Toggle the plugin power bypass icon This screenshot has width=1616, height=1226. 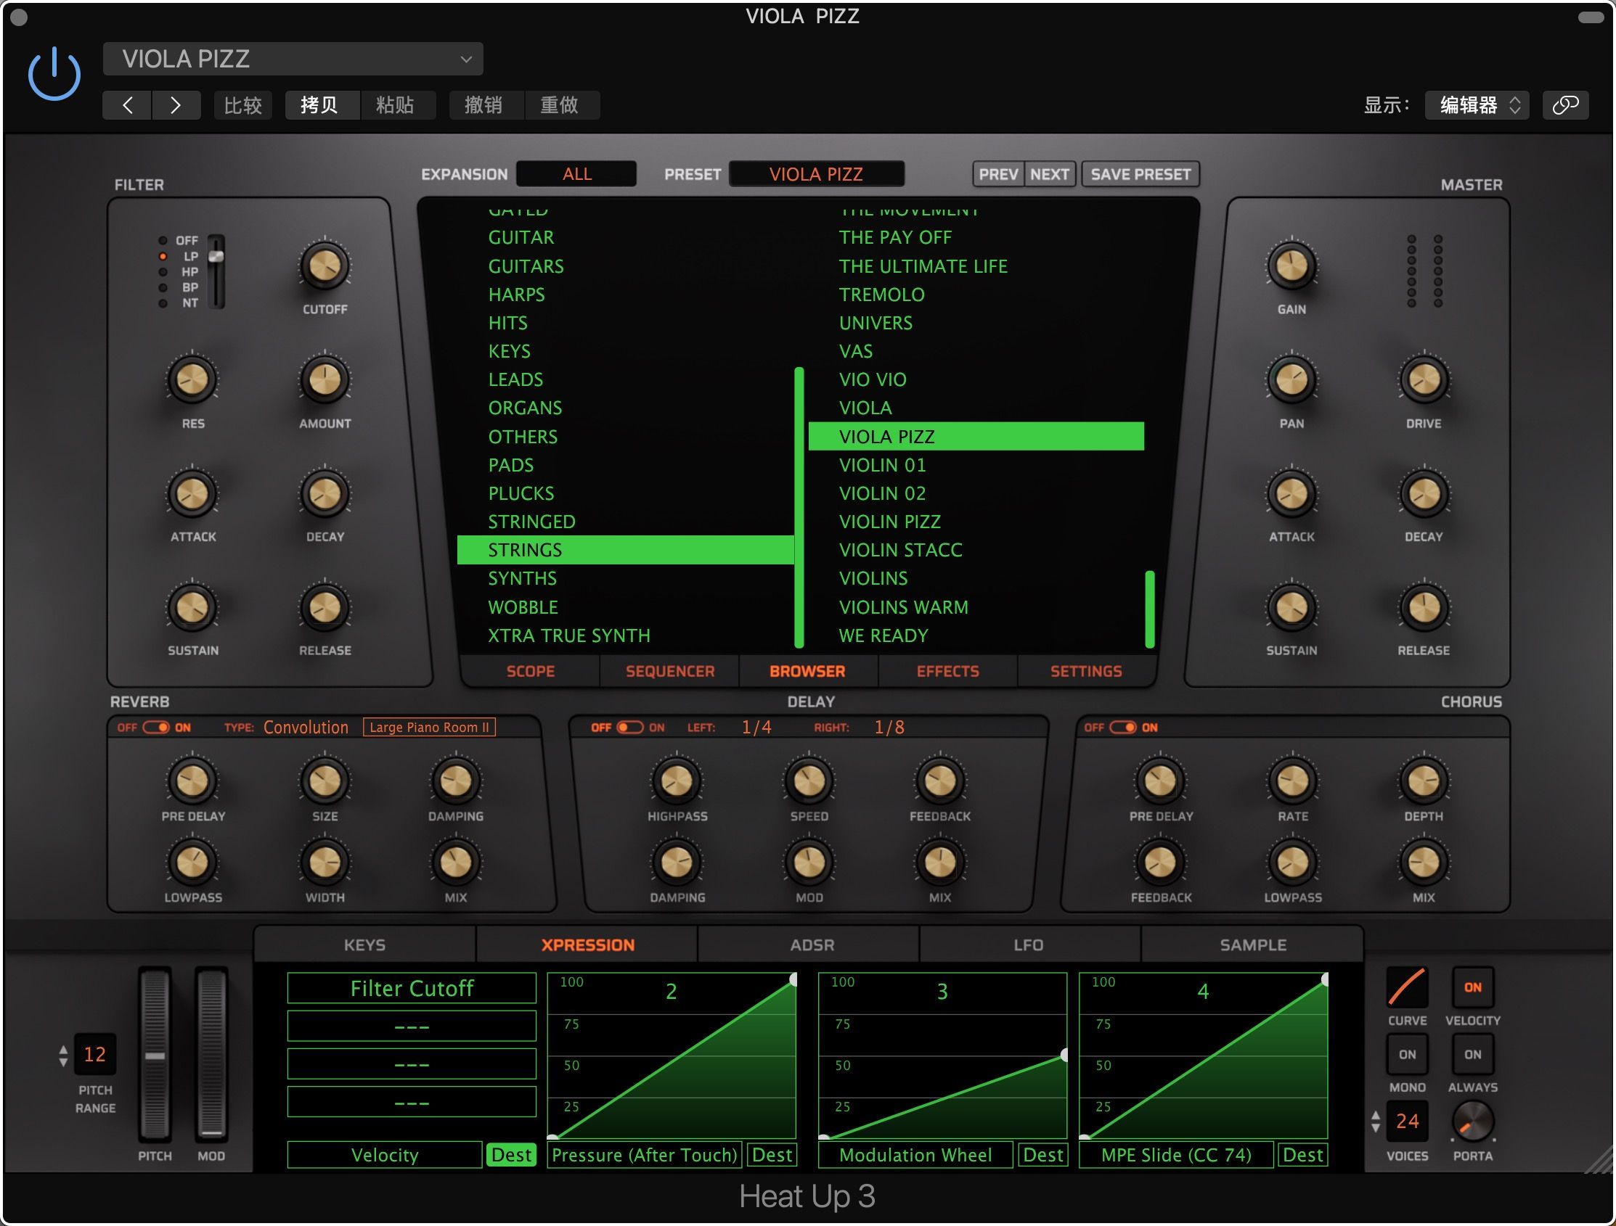click(x=54, y=73)
